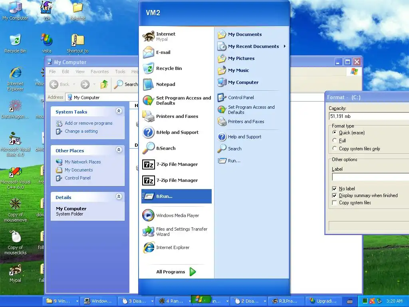
Task: Open Control Panel link in Other Places
Action: (77, 178)
